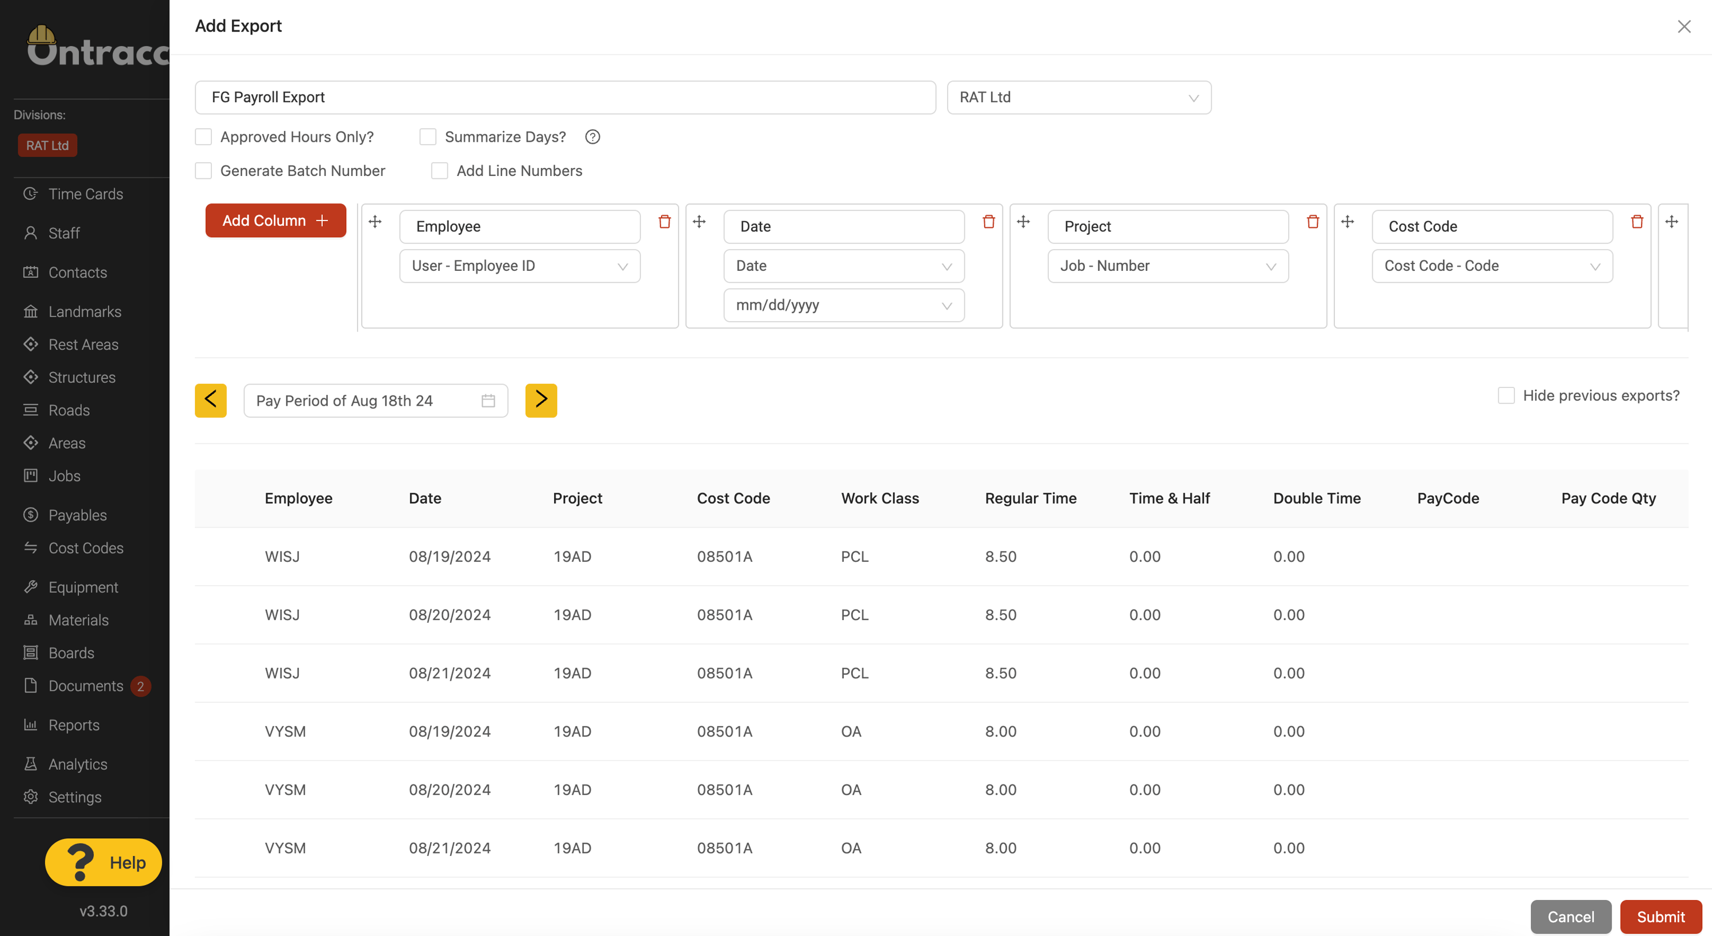Navigate to Cost Codes menu item
The height and width of the screenshot is (936, 1712).
(x=85, y=549)
